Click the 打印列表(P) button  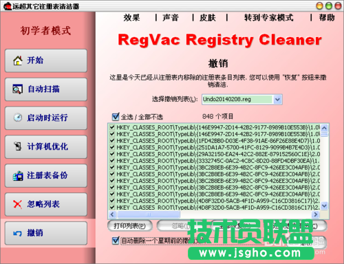[x=130, y=226]
